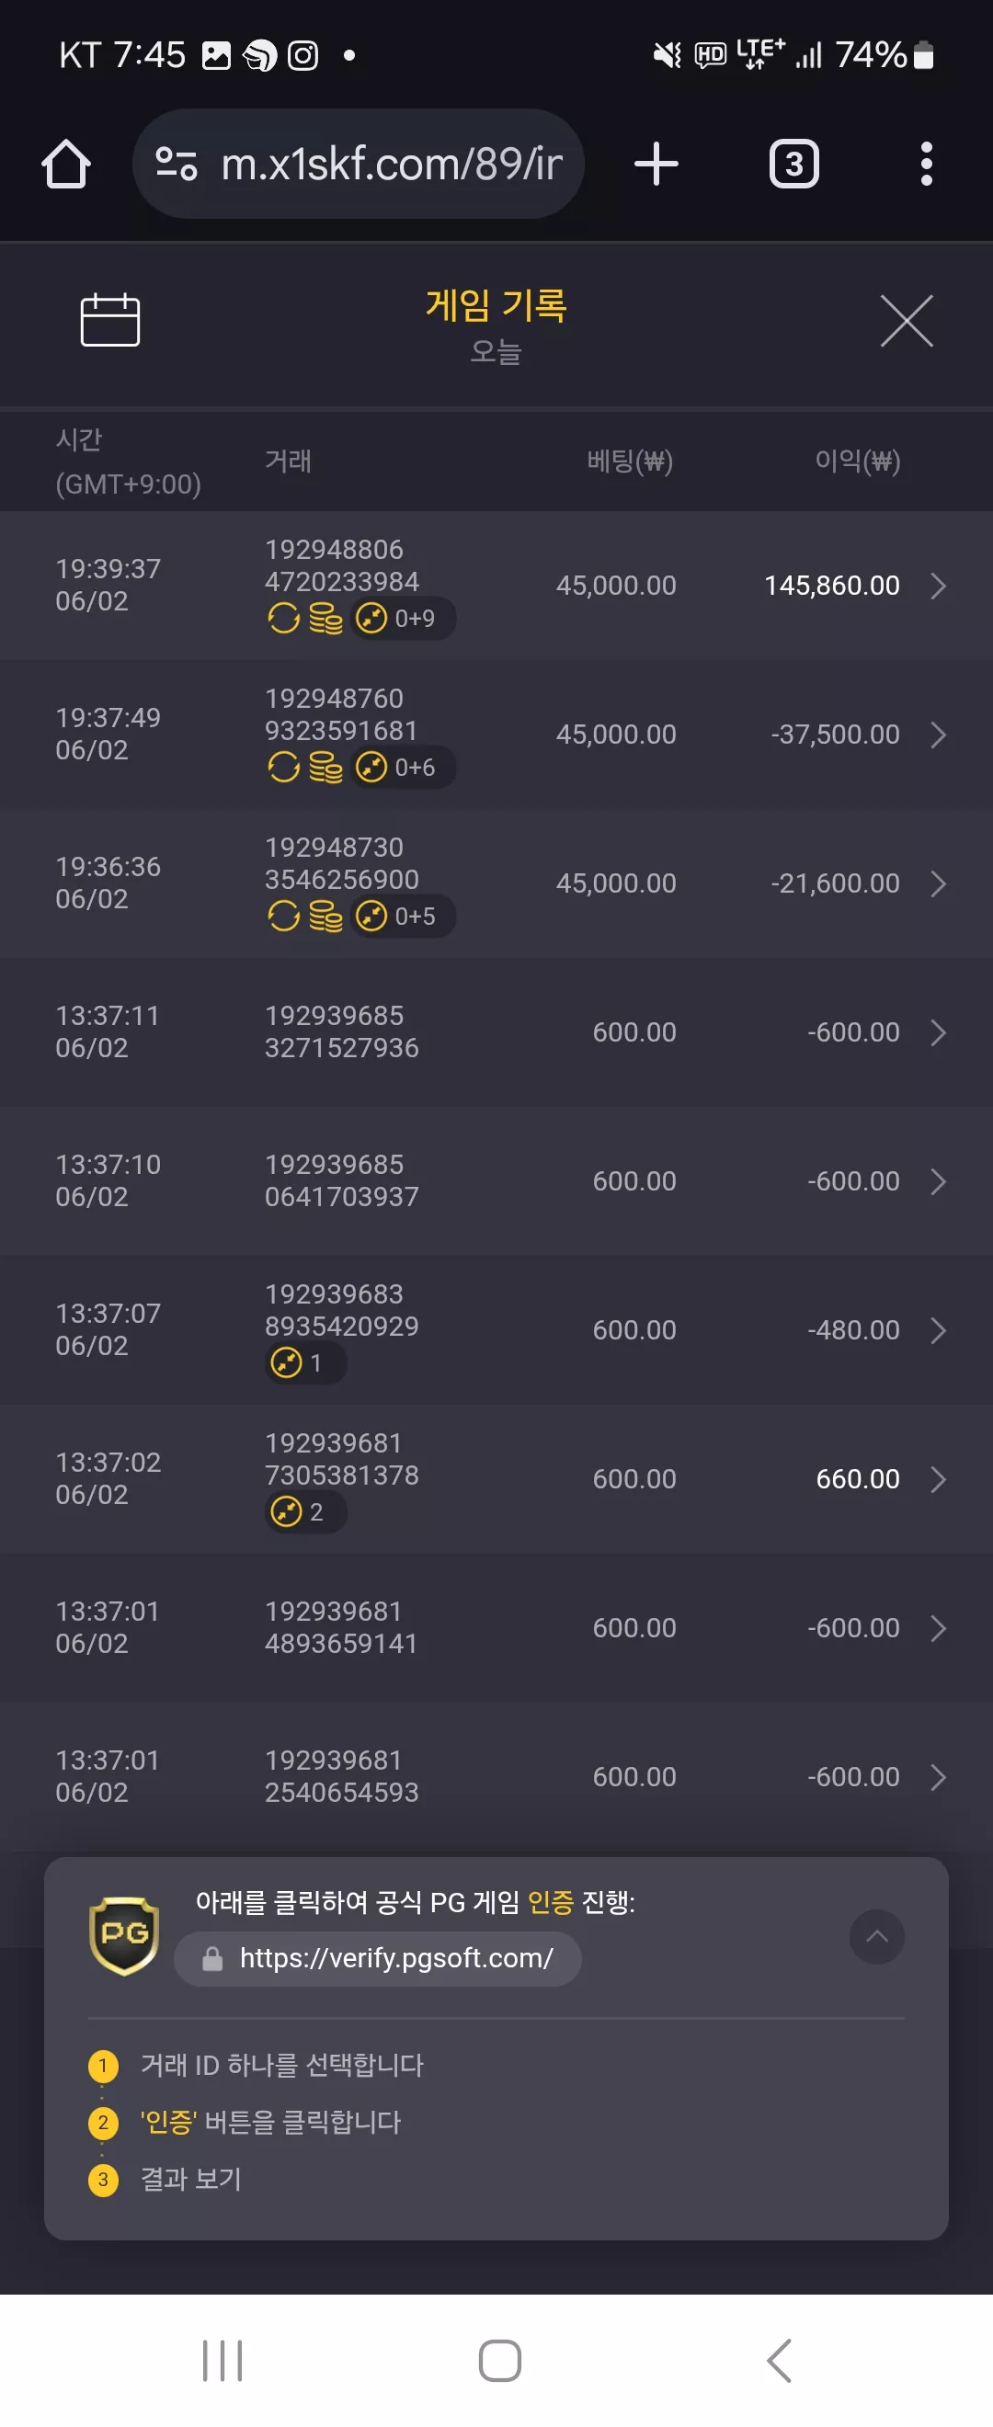Open new tab with plus icon
The height and width of the screenshot is (2427, 993).
click(656, 164)
